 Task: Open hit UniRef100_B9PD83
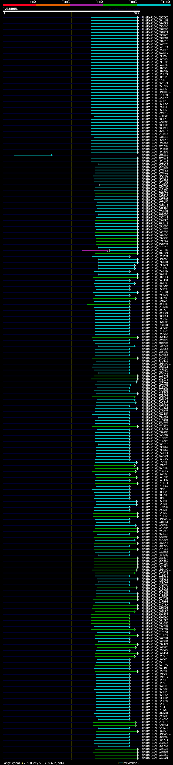point(155,29)
